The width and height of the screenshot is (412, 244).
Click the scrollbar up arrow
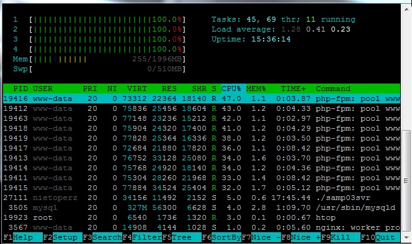[406, 9]
